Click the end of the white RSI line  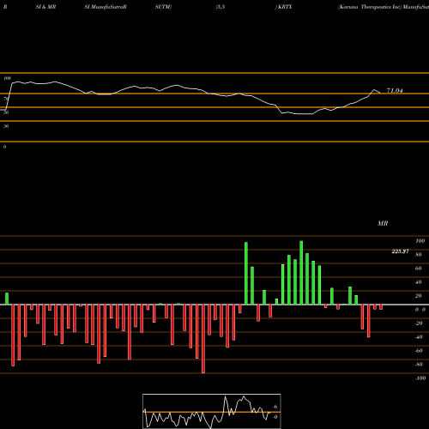point(380,93)
